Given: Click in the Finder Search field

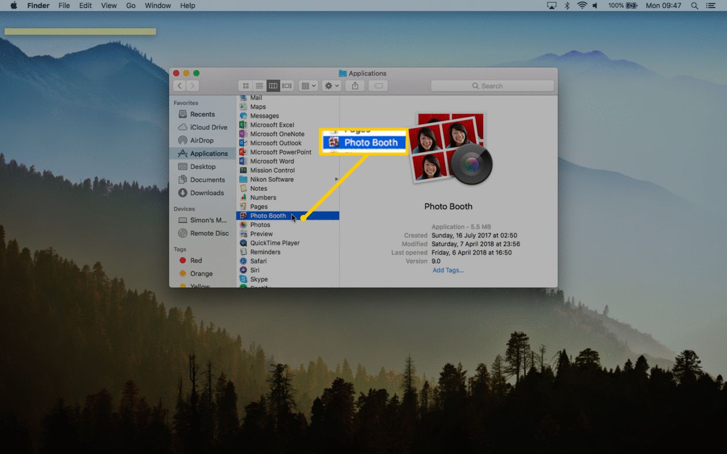Looking at the screenshot, I should 492,86.
